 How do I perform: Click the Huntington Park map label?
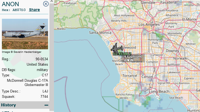tap(155, 41)
